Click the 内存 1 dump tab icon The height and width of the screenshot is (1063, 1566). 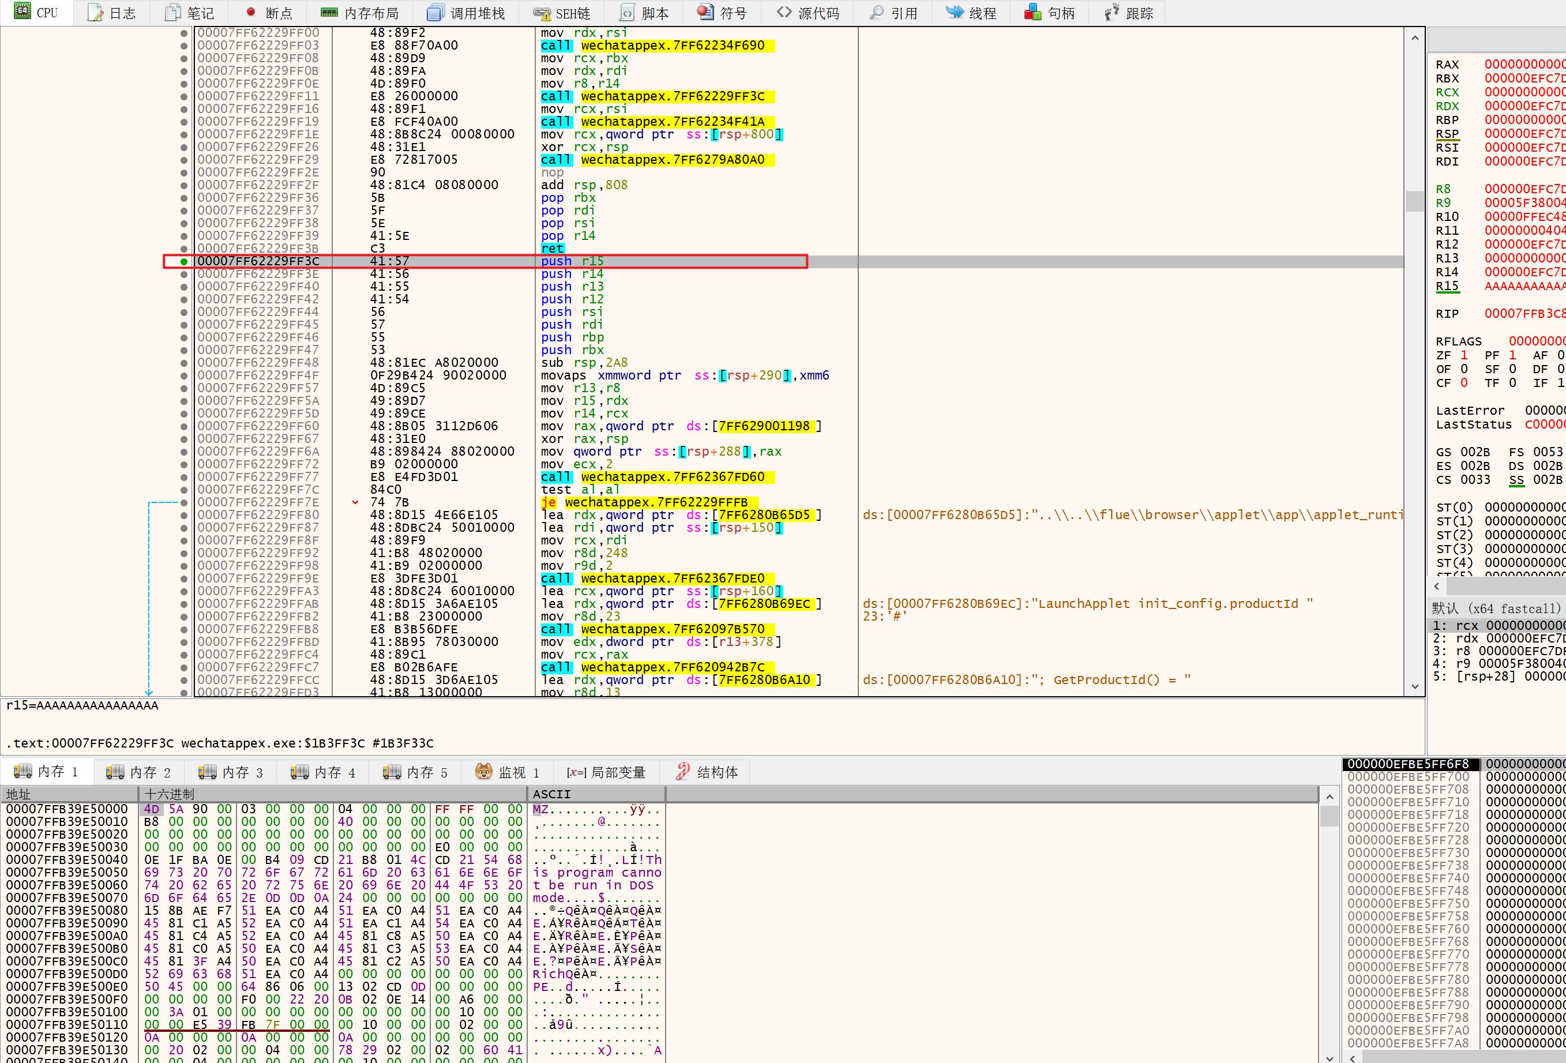tap(23, 771)
